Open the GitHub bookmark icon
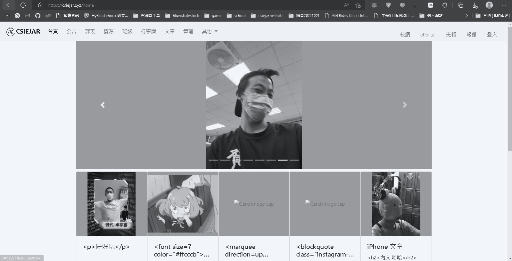Viewport: 512px width, 261px height. point(38,16)
